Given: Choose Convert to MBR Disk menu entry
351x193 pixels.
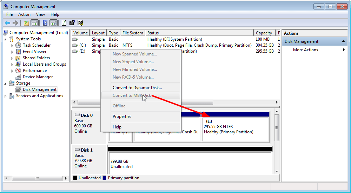Looking at the screenshot, I should [x=141, y=95].
